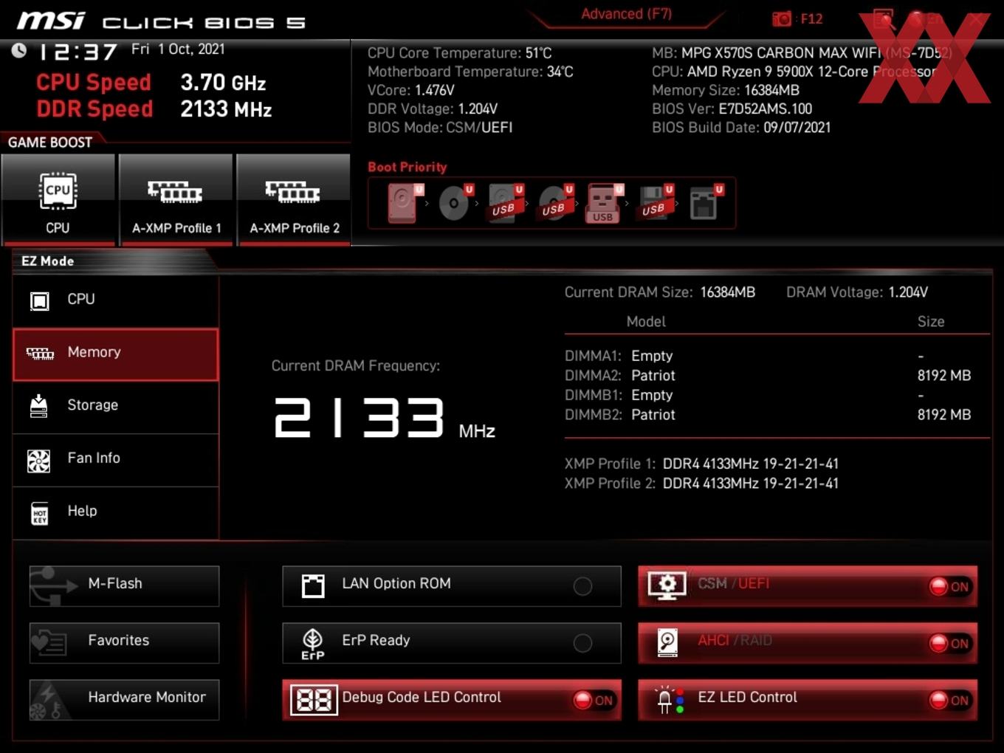Click the fan icon for Fan Info
The image size is (1004, 753).
(39, 461)
